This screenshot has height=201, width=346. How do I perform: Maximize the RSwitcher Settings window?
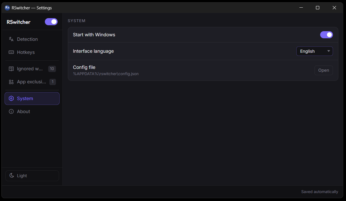(x=318, y=8)
